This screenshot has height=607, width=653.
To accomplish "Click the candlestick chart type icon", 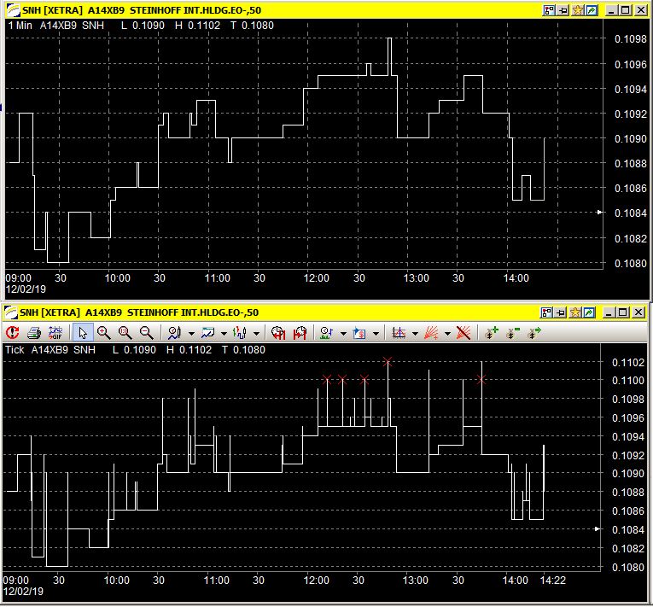I will pyautogui.click(x=240, y=332).
